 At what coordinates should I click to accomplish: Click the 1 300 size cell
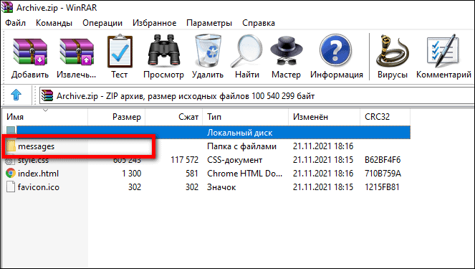pyautogui.click(x=132, y=174)
